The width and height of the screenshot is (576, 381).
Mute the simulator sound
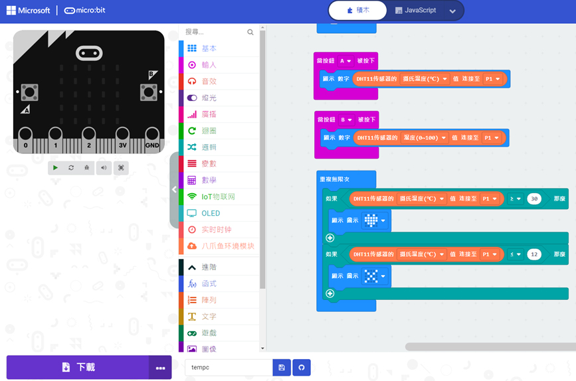104,168
